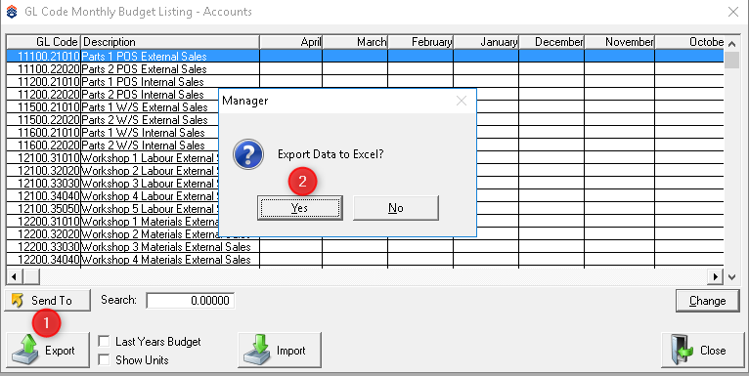Click the November column header
The image size is (749, 376).
pyautogui.click(x=619, y=42)
